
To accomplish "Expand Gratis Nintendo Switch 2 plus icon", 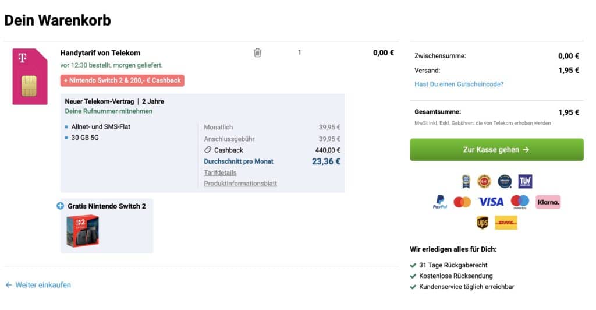I will tap(60, 206).
